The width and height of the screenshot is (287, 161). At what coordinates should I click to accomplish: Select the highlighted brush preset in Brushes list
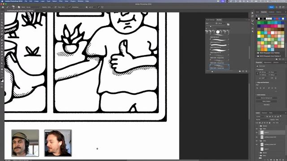tap(219, 67)
